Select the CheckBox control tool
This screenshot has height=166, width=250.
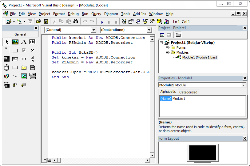tap(24, 51)
